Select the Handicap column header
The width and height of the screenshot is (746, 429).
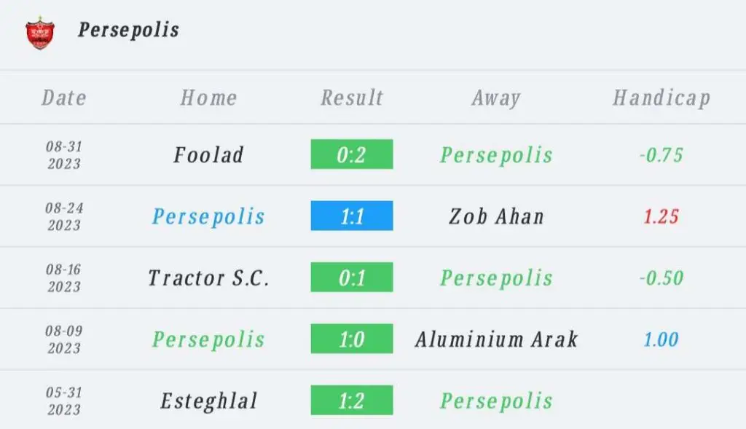pyautogui.click(x=661, y=98)
